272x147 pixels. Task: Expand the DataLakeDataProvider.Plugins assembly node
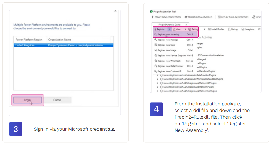158,75
